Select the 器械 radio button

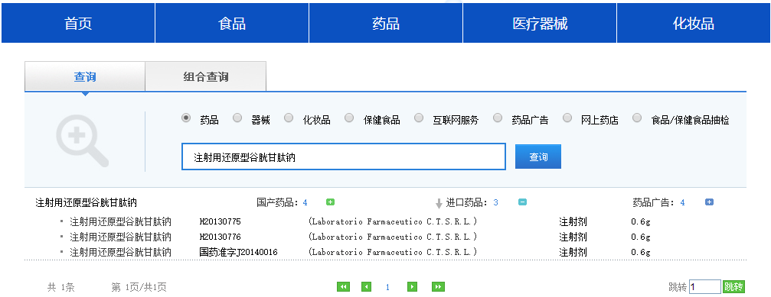click(237, 118)
